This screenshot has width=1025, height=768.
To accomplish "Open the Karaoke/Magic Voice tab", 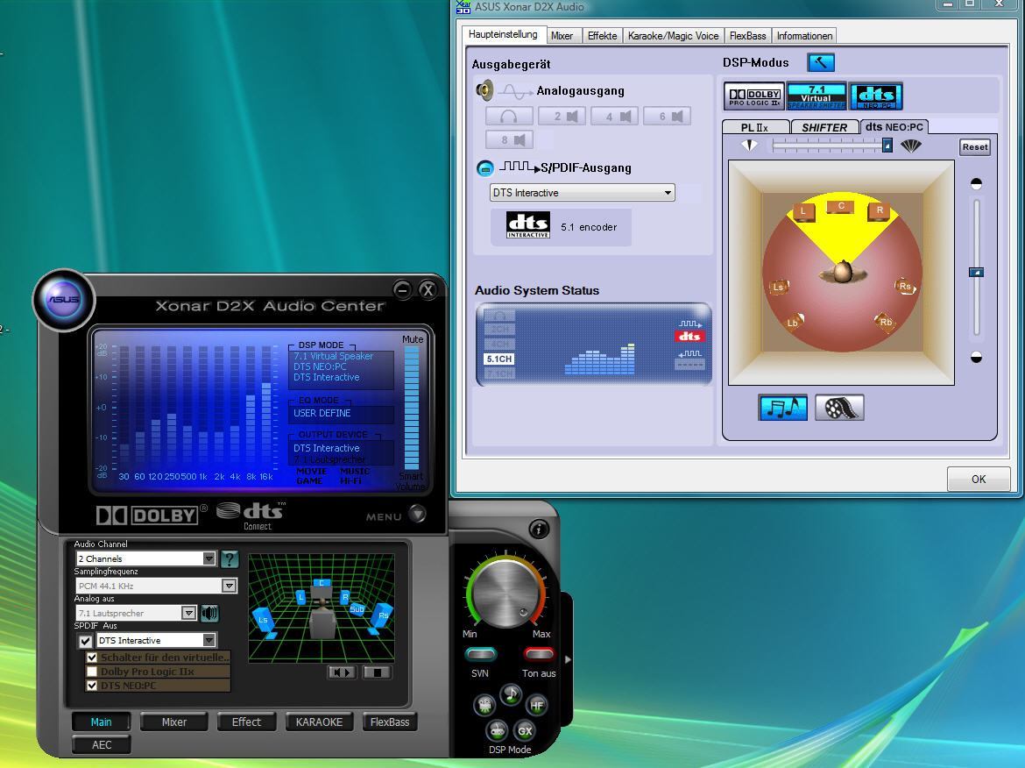I will 674,36.
